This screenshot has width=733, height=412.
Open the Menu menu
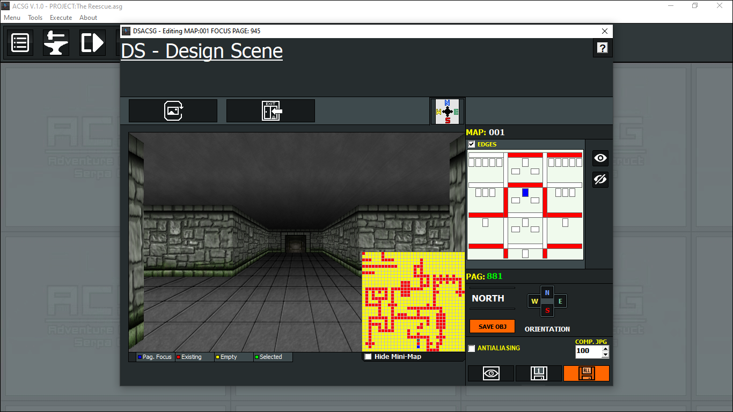point(12,17)
